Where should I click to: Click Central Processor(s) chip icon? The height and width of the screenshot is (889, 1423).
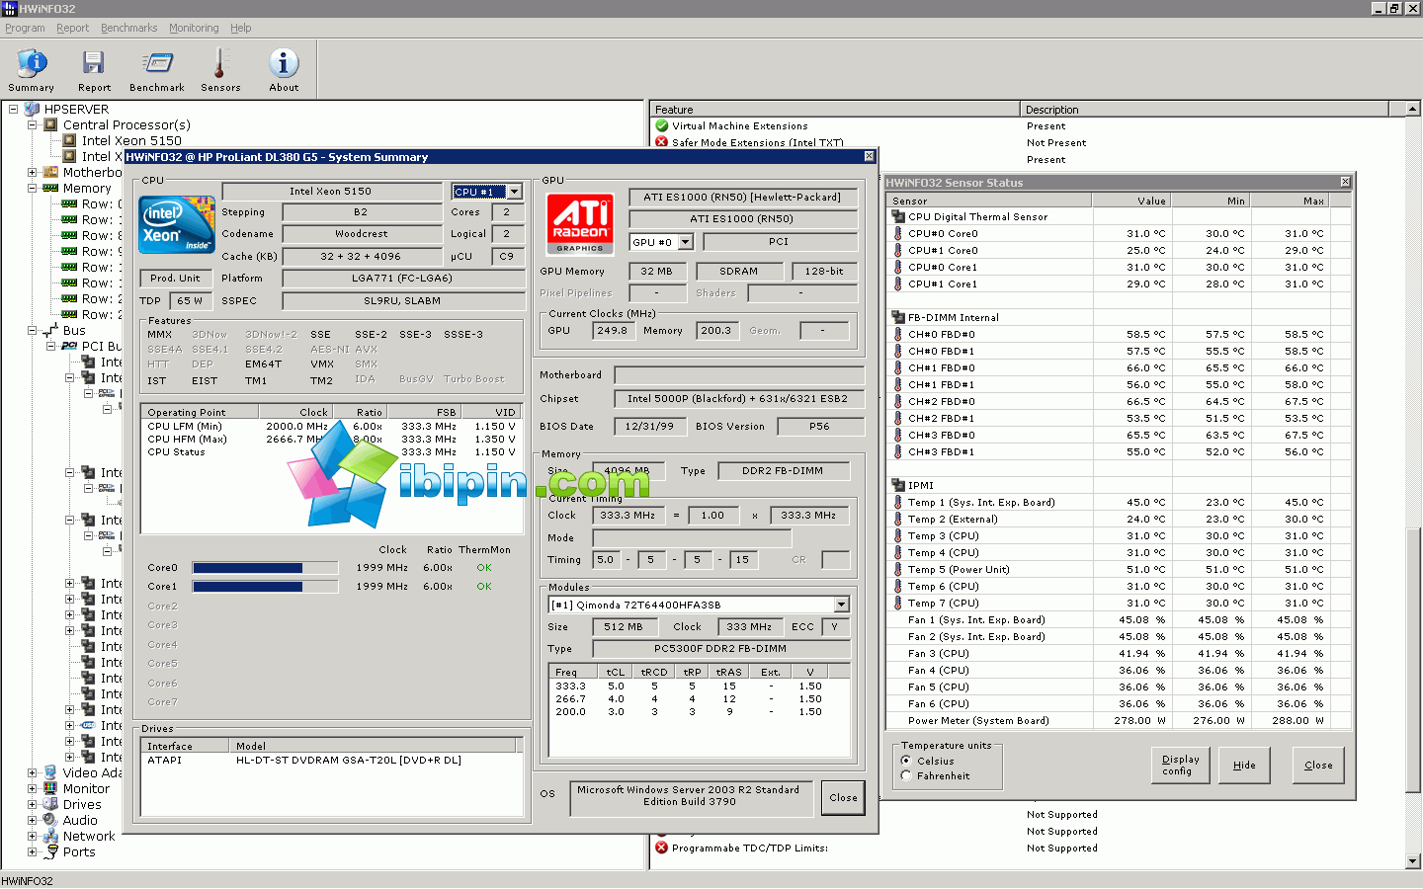click(51, 124)
